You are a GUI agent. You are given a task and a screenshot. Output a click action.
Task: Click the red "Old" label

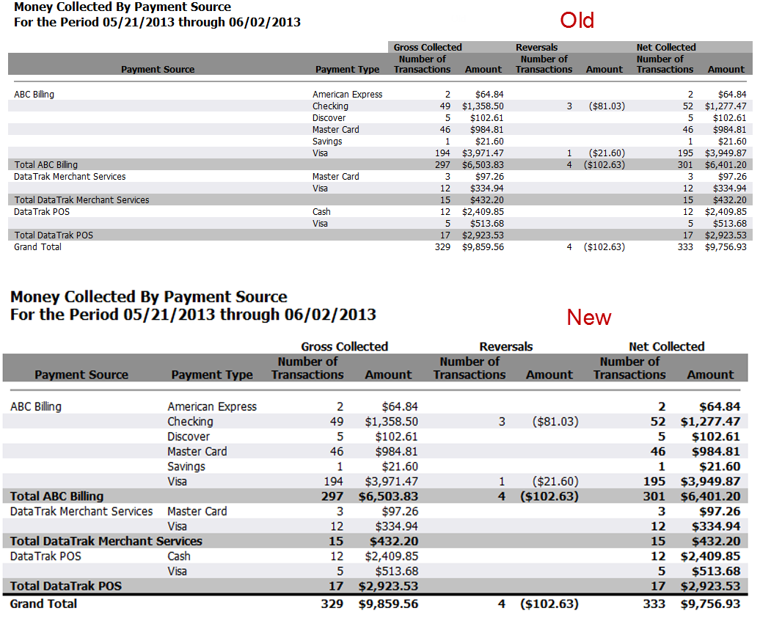coord(577,21)
